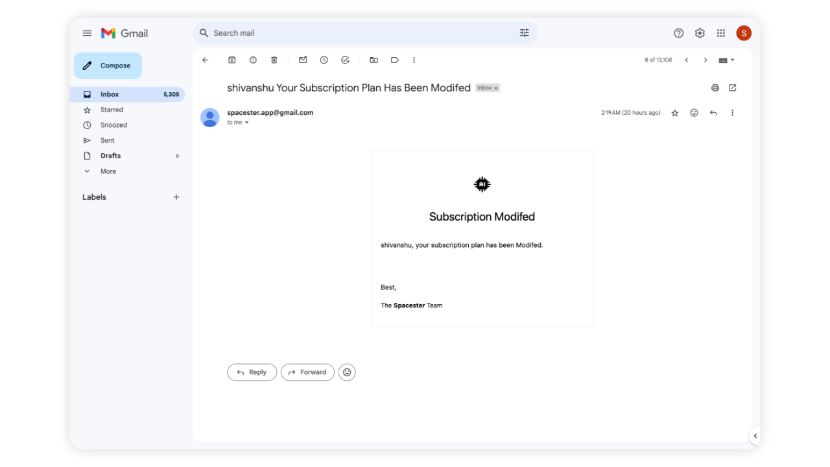Toggle advanced search options

click(524, 32)
